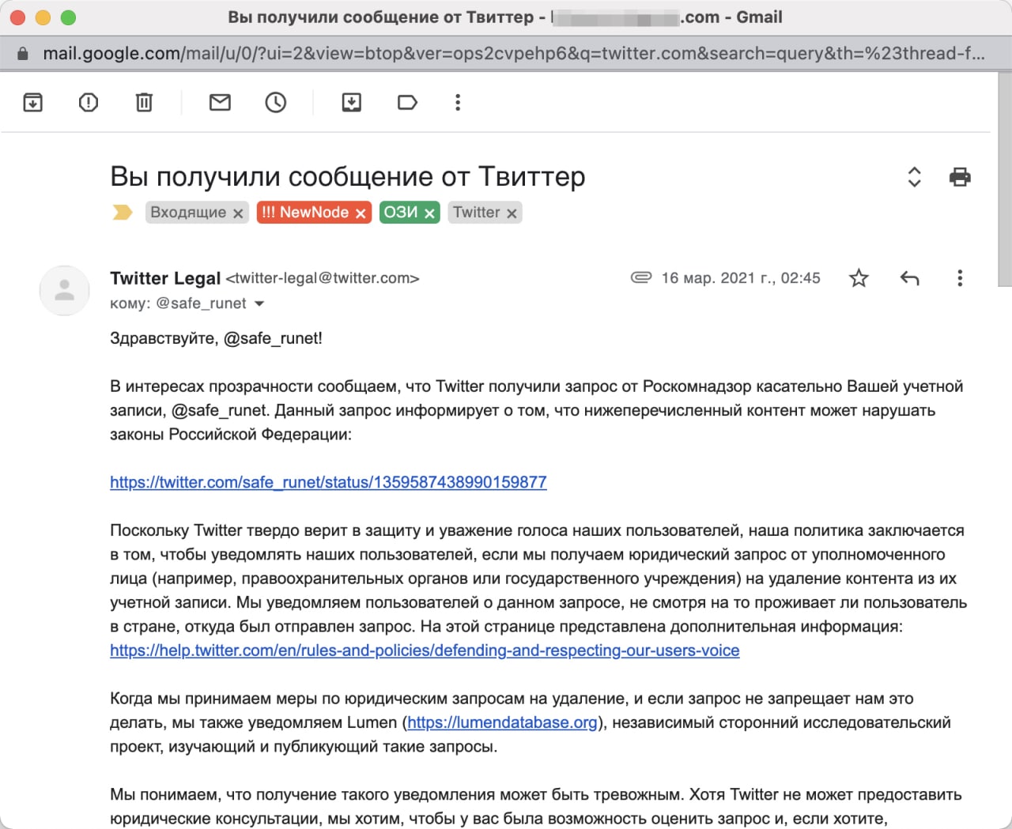Screen dimensions: 1012x829
Task: Star the Twitter Legal message
Action: [x=859, y=277]
